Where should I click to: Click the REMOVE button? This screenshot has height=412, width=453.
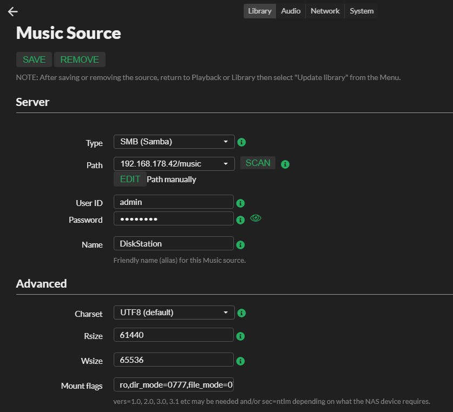(x=80, y=59)
